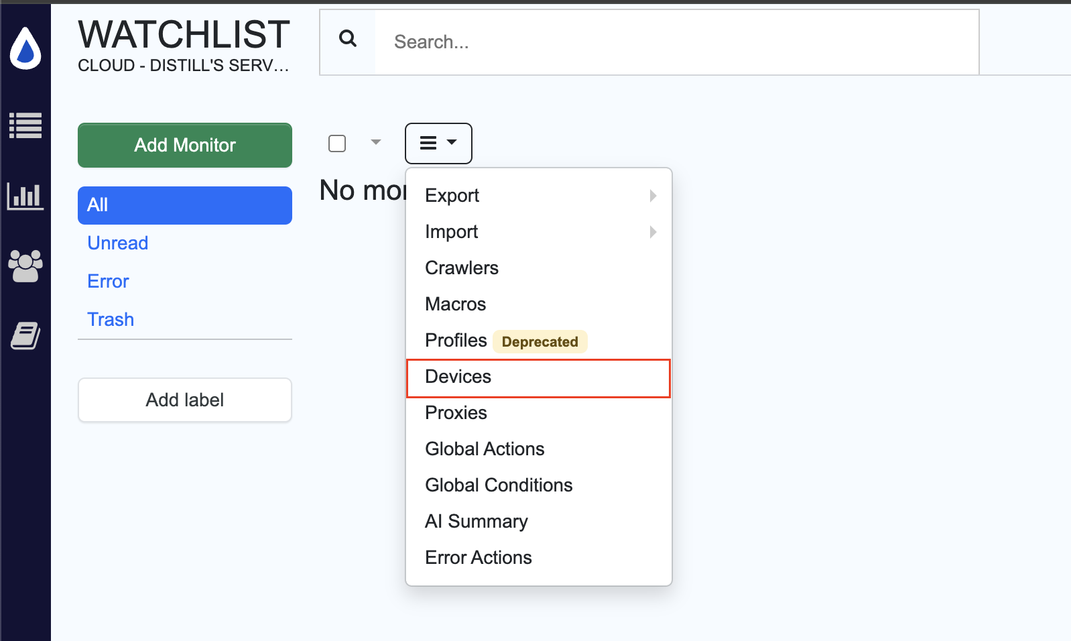Image resolution: width=1071 pixels, height=641 pixels.
Task: Expand the Import submenu
Action: (538, 232)
